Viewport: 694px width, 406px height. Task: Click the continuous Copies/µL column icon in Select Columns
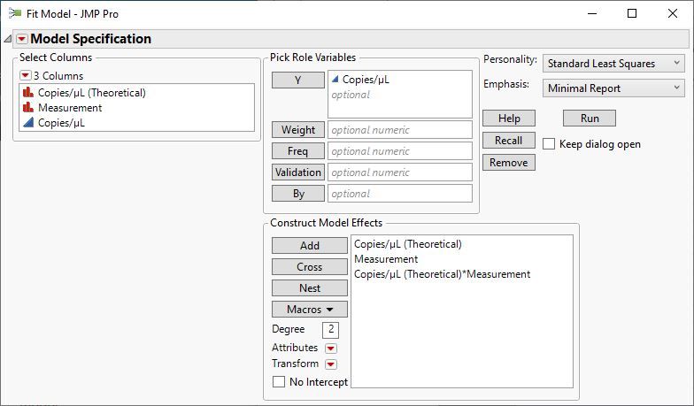point(27,123)
